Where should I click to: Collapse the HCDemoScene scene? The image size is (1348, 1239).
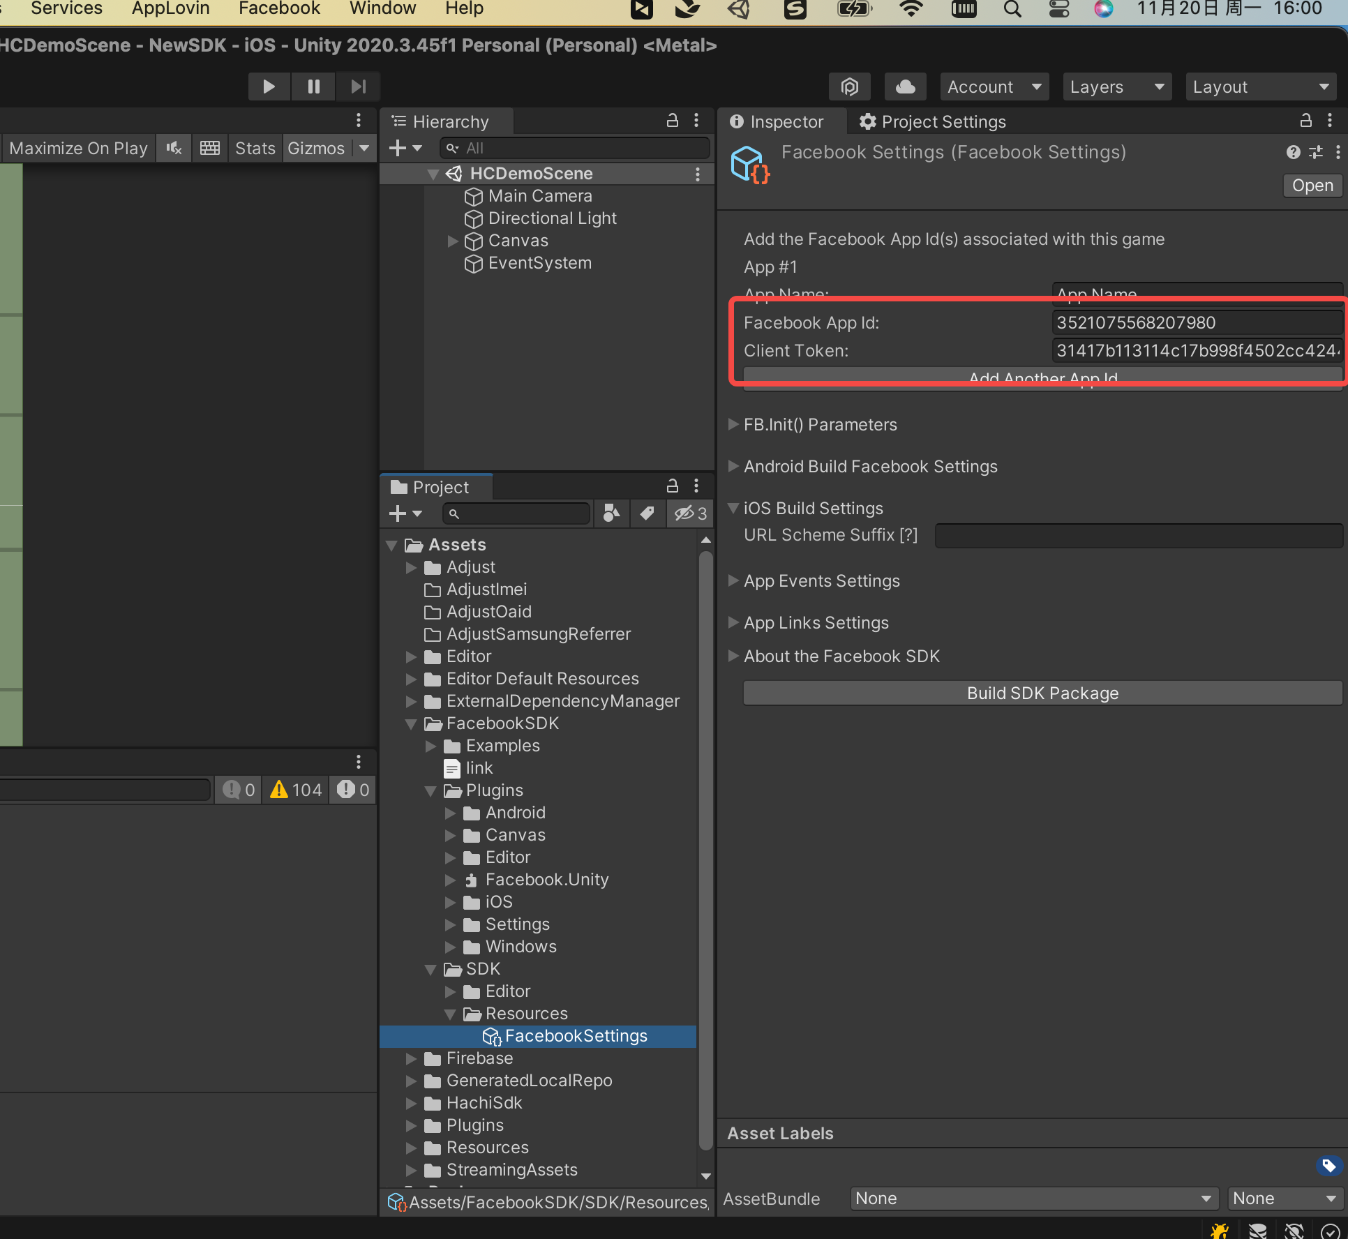(433, 174)
